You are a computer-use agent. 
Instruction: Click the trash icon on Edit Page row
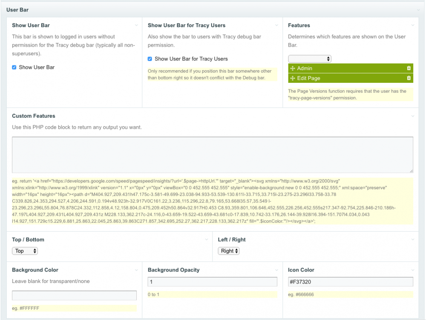[409, 78]
